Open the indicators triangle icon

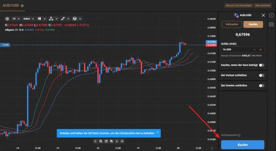tap(51, 19)
